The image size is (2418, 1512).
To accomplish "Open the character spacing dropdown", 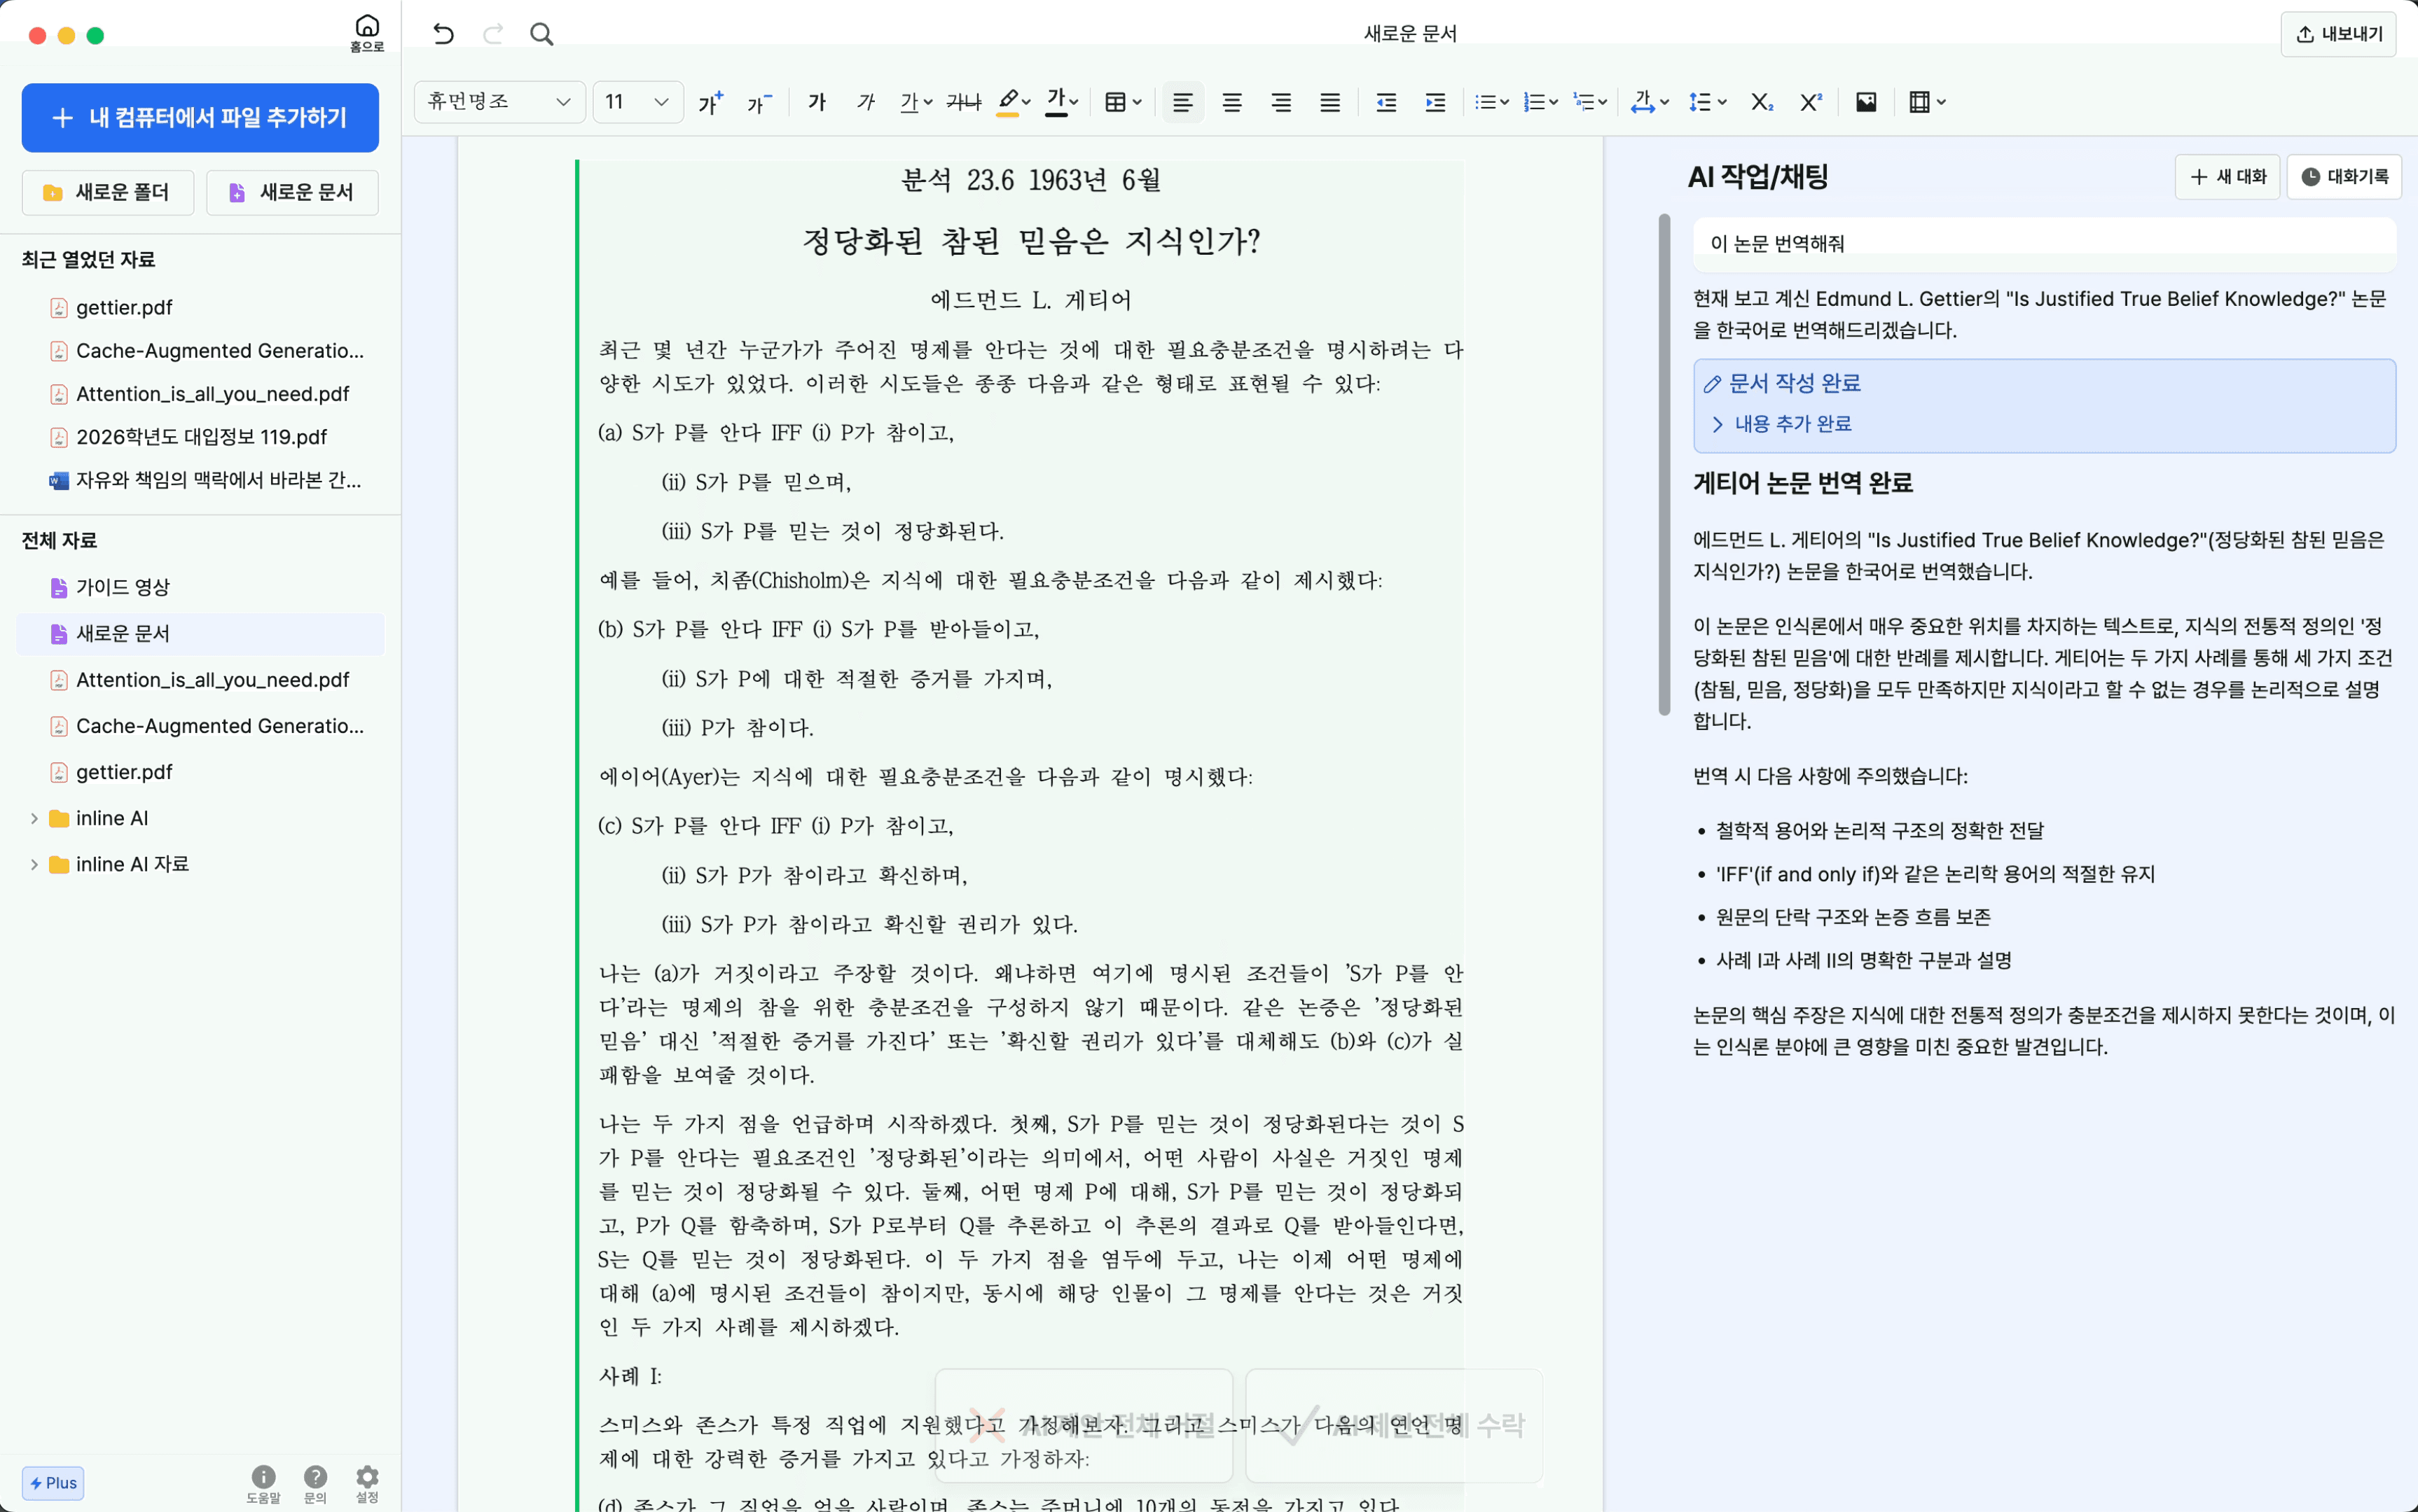I will coord(1650,102).
